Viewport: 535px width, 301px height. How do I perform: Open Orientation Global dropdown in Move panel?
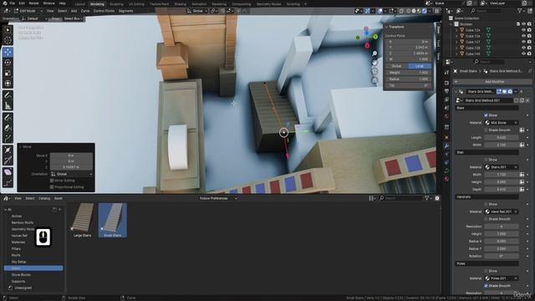pos(72,174)
